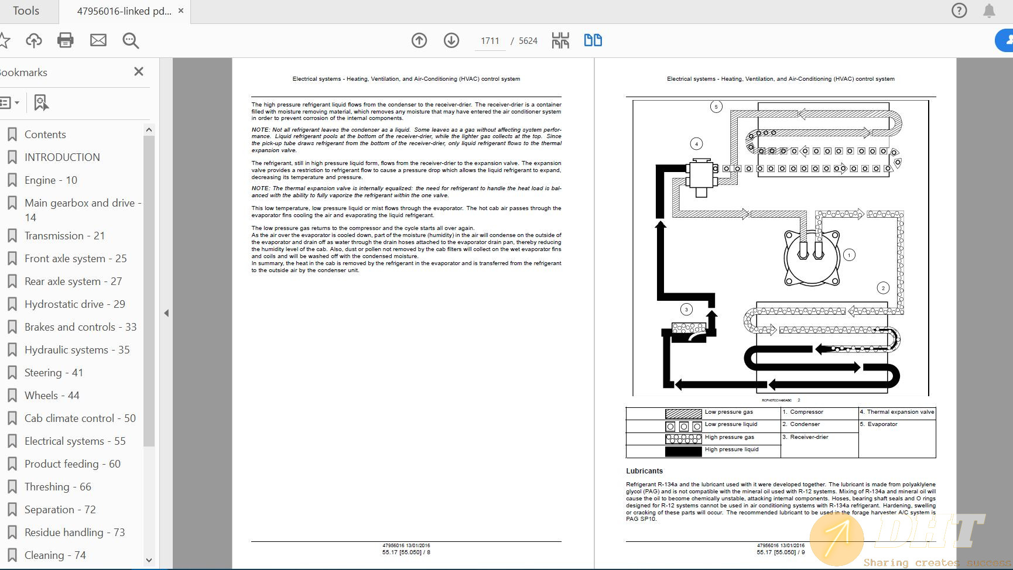The height and width of the screenshot is (570, 1013).
Task: Go to the Brakes and controls - 33 bookmark
Action: pos(81,327)
